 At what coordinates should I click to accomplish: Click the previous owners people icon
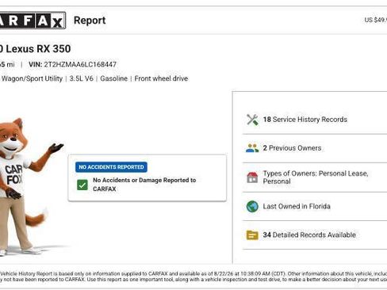252,148
